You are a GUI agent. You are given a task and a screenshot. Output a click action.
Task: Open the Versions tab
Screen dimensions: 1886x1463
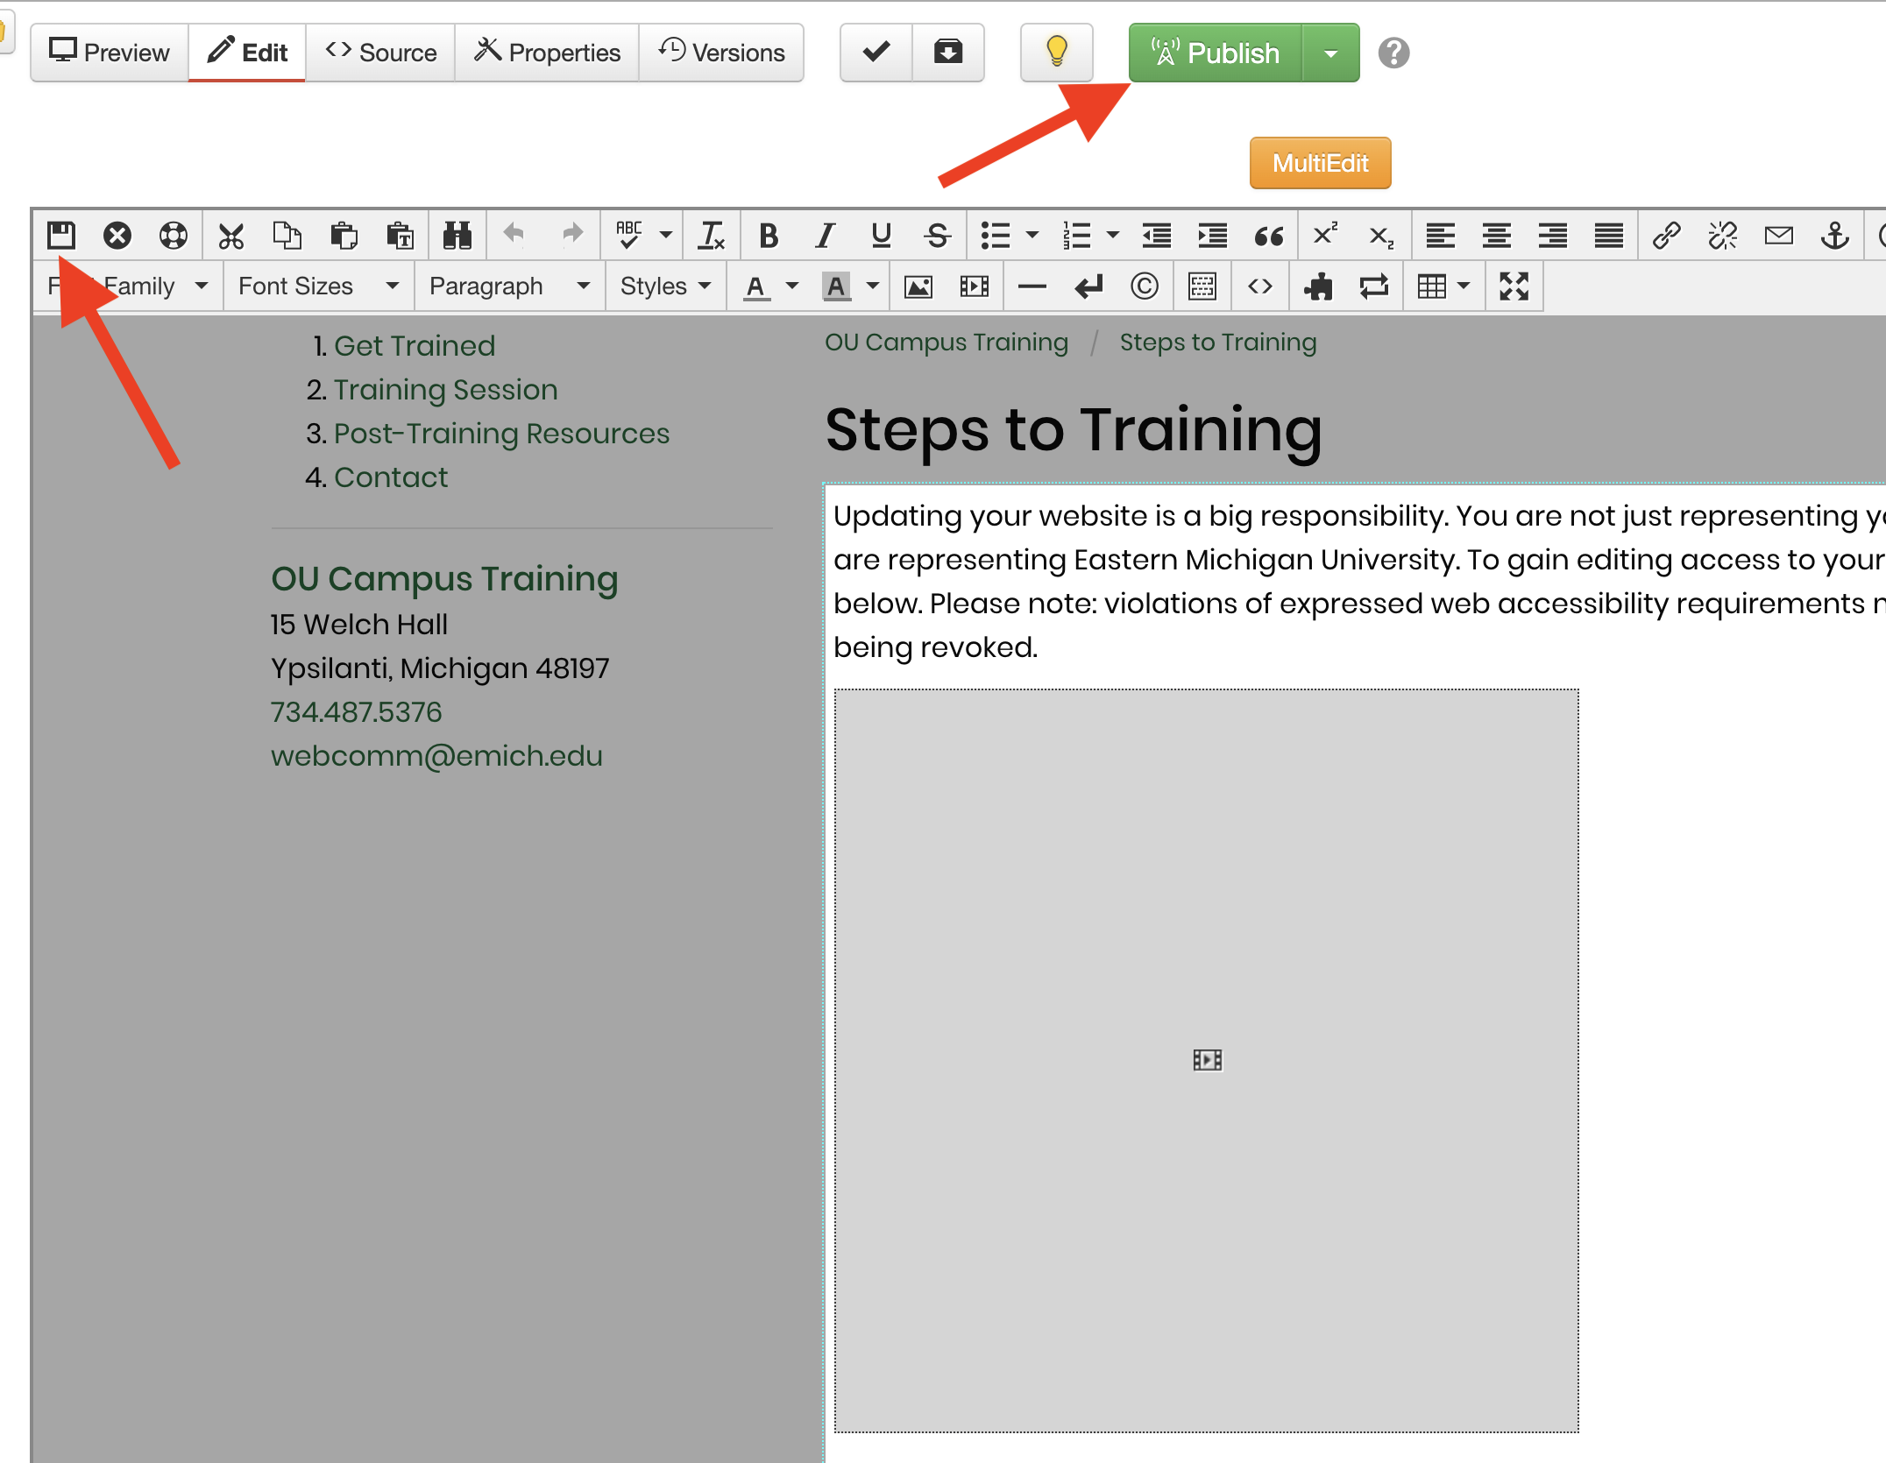[721, 53]
